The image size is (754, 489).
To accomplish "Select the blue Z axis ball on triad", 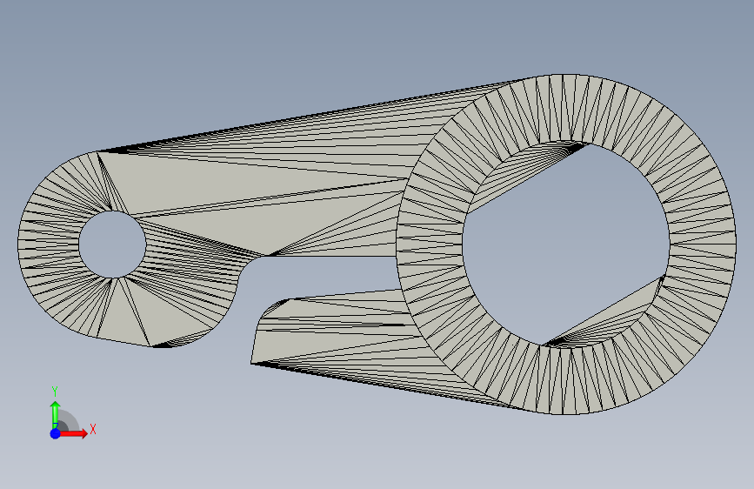I will [56, 433].
